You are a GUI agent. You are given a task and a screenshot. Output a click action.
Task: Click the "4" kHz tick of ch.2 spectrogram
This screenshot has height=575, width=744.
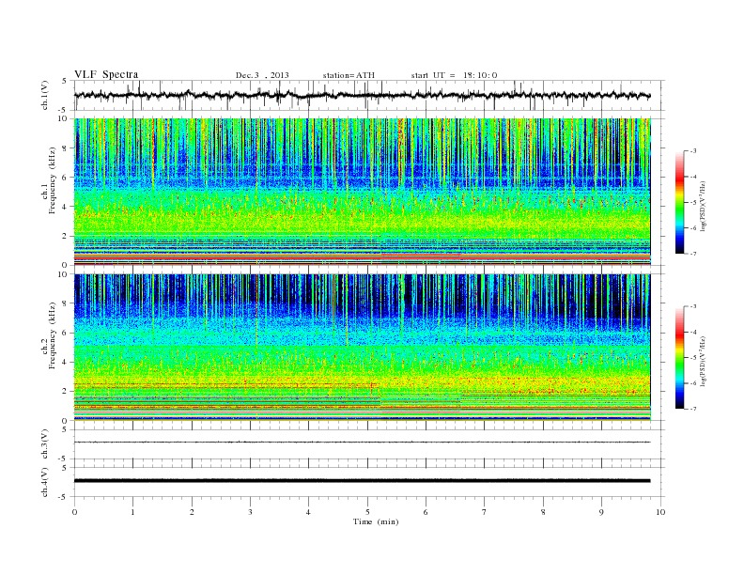(x=66, y=362)
